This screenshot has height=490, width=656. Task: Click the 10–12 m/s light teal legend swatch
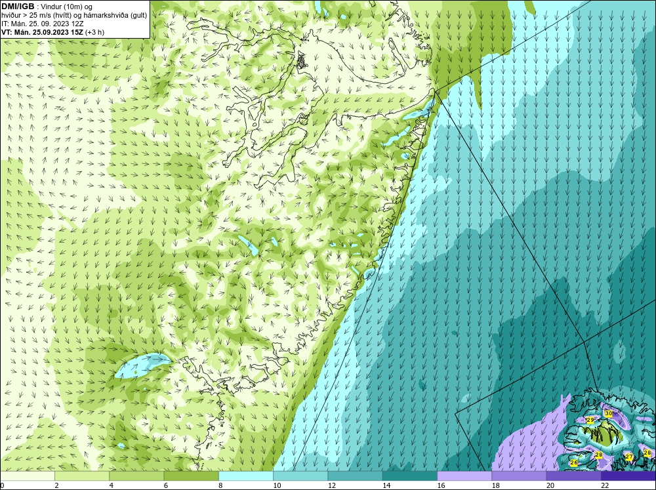tap(300, 476)
